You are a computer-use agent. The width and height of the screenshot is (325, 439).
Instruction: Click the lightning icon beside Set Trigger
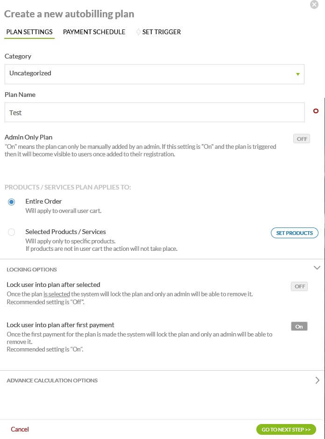138,32
